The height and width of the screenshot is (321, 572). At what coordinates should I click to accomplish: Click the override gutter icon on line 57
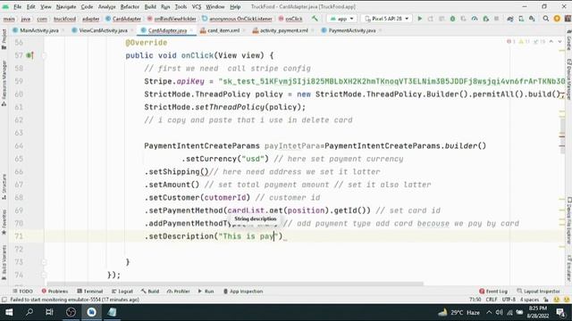pyautogui.click(x=29, y=55)
